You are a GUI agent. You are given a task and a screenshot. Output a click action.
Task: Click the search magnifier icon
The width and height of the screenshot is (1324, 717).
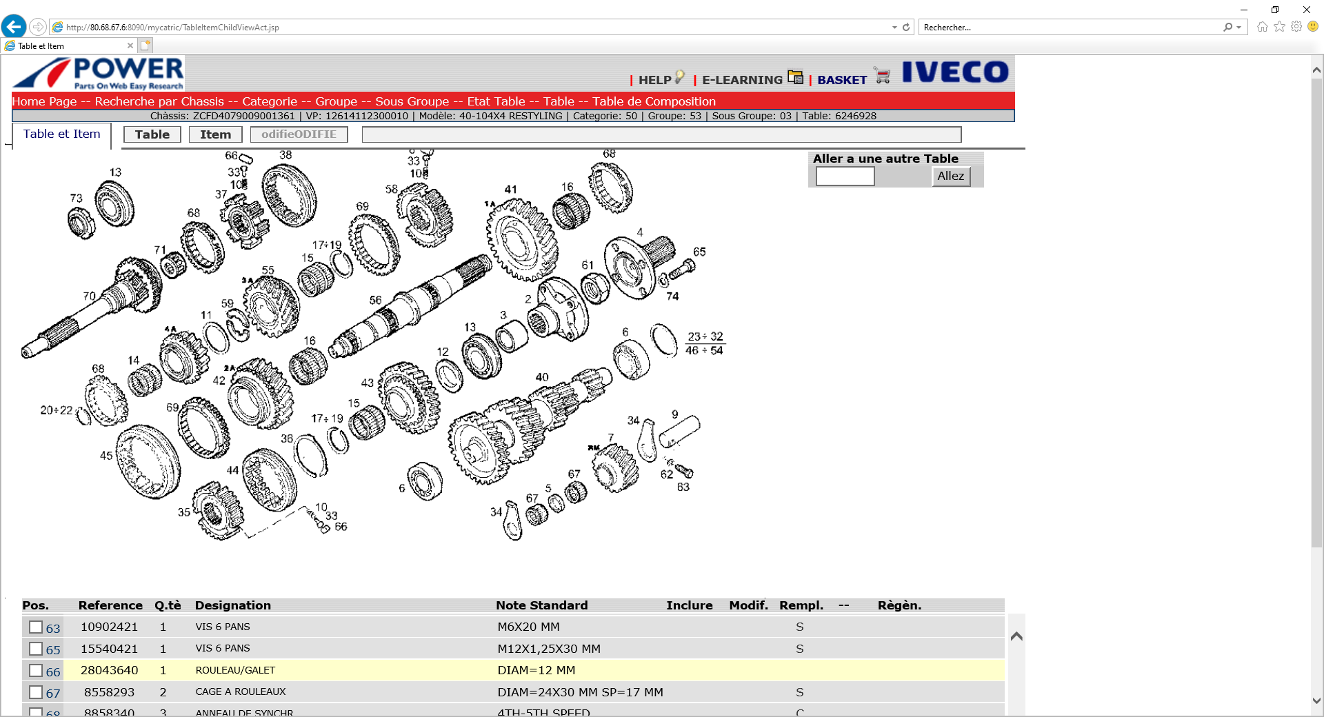pyautogui.click(x=1227, y=28)
